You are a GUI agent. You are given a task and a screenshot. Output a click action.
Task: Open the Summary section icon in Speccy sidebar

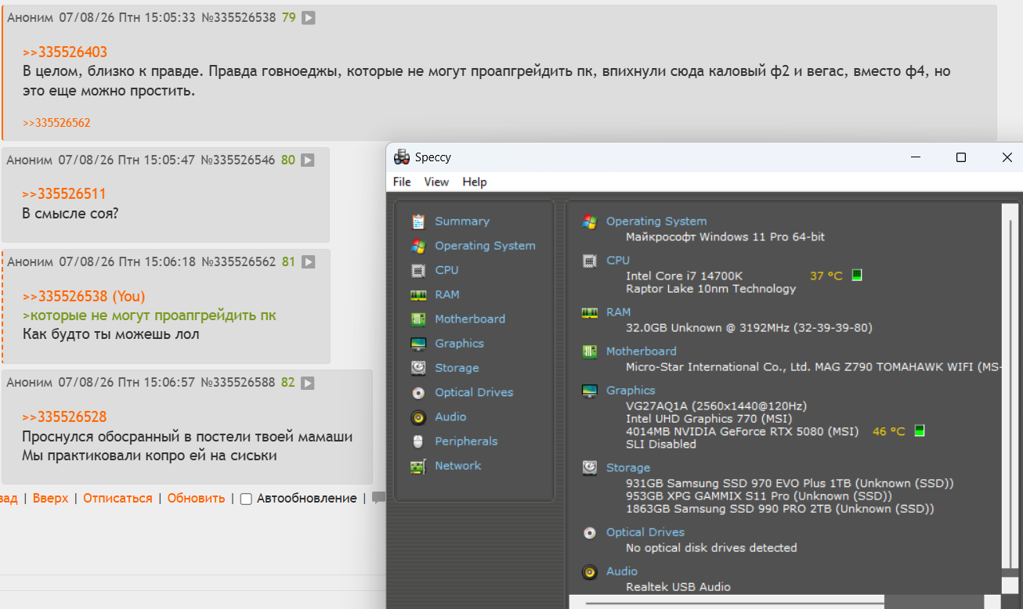(x=419, y=222)
